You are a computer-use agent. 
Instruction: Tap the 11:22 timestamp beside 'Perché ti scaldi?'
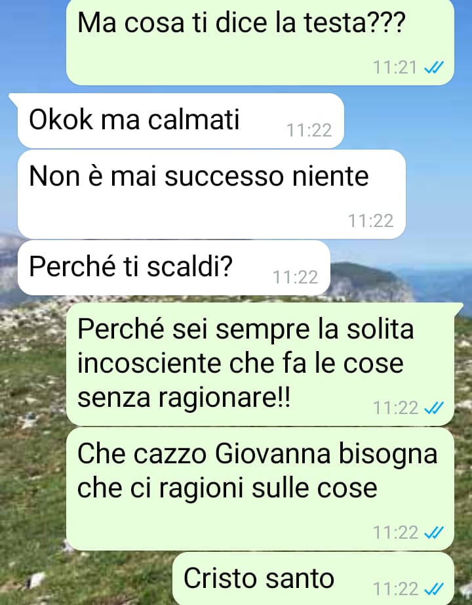pos(296,278)
